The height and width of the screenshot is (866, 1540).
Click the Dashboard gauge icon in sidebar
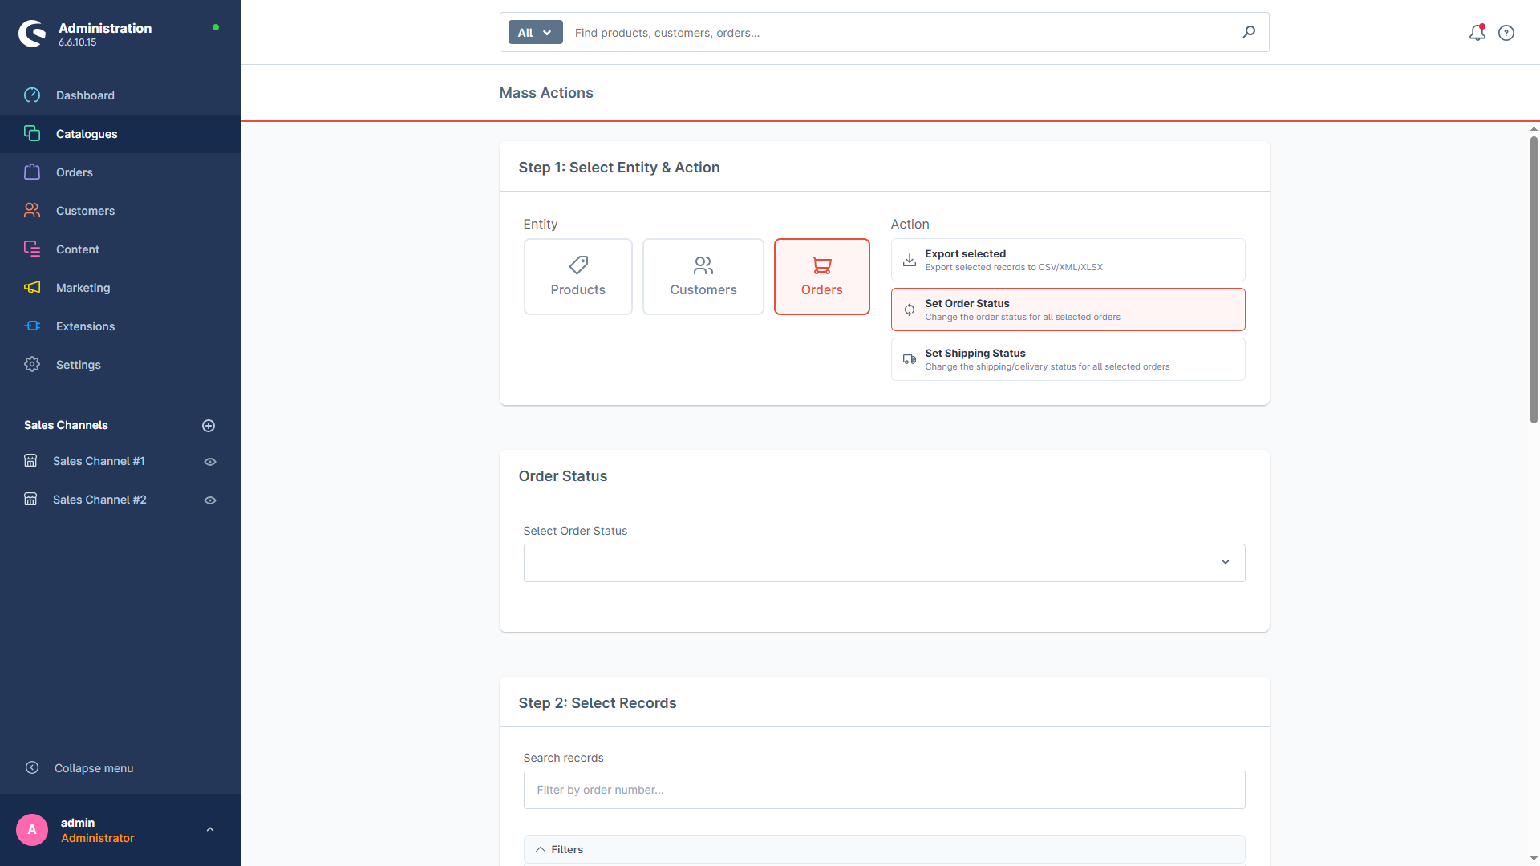32,95
